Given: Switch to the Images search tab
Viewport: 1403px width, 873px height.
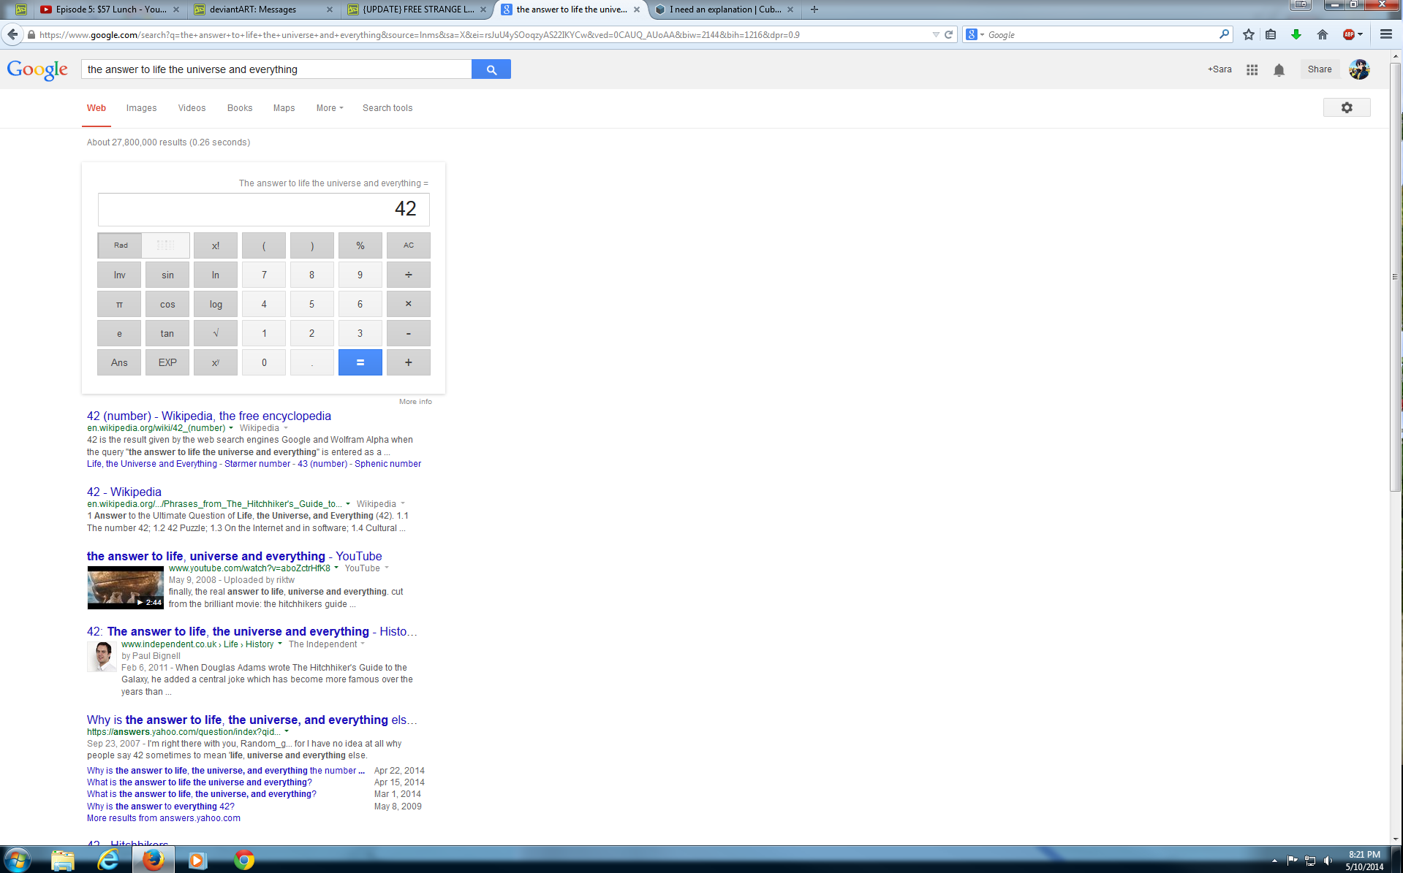Looking at the screenshot, I should 141,108.
